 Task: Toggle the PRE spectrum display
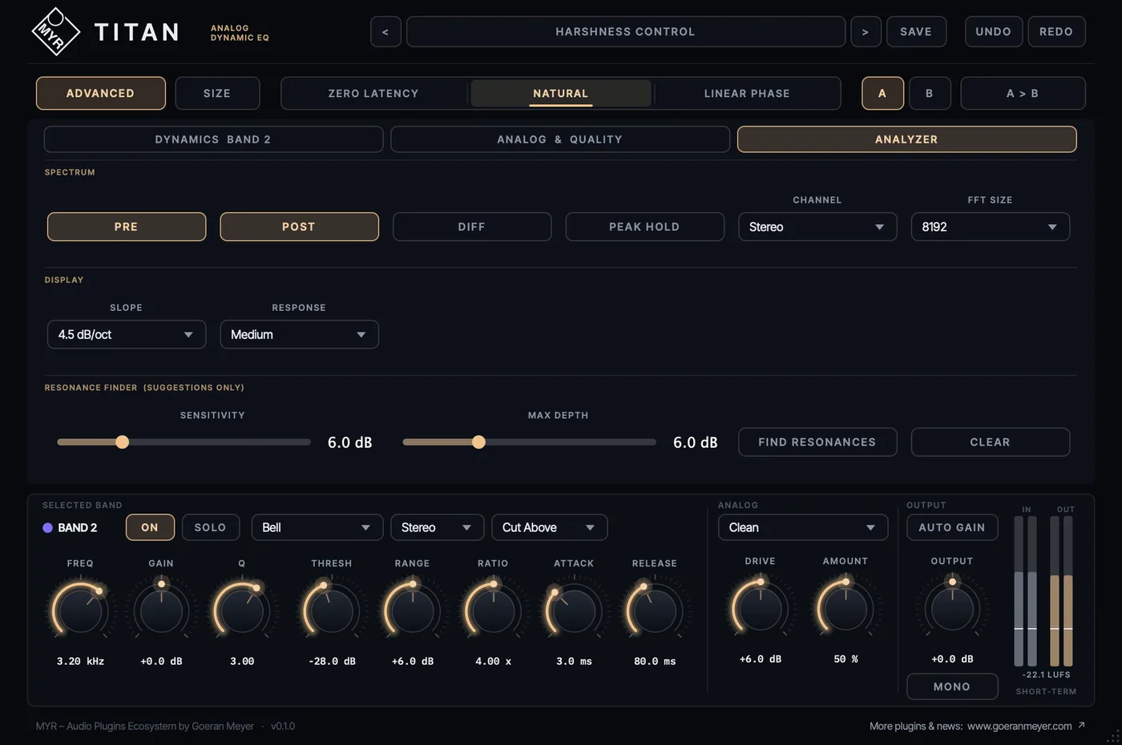tap(127, 227)
